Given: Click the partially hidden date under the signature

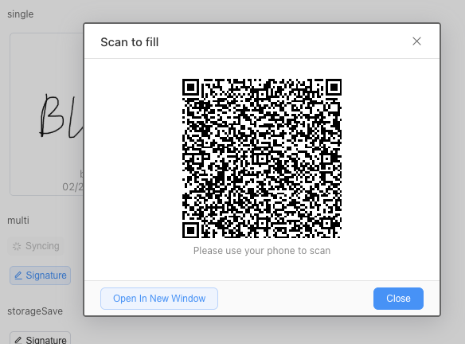Looking at the screenshot, I should pyautogui.click(x=73, y=187).
